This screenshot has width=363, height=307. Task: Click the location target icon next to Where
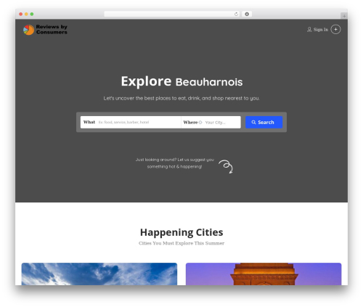tap(200, 123)
